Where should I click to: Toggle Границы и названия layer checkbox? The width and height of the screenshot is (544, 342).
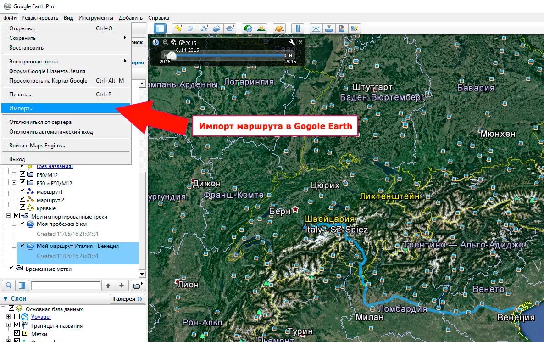17,325
